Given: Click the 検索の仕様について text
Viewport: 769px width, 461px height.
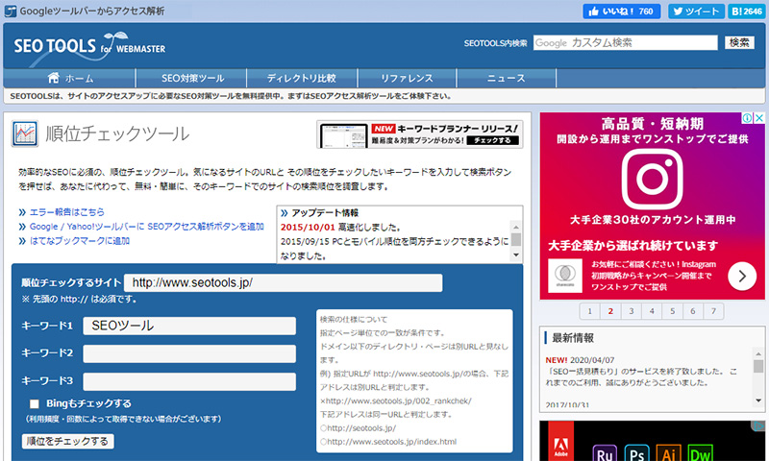Looking at the screenshot, I should tap(354, 320).
